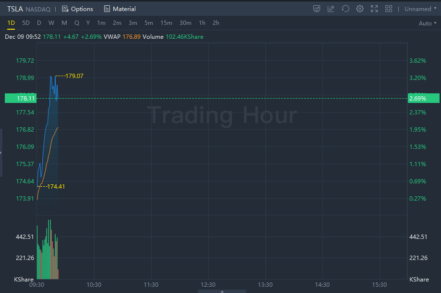441x293 pixels.
Task: Toggle fullscreen chart icon
Action: pos(374,9)
